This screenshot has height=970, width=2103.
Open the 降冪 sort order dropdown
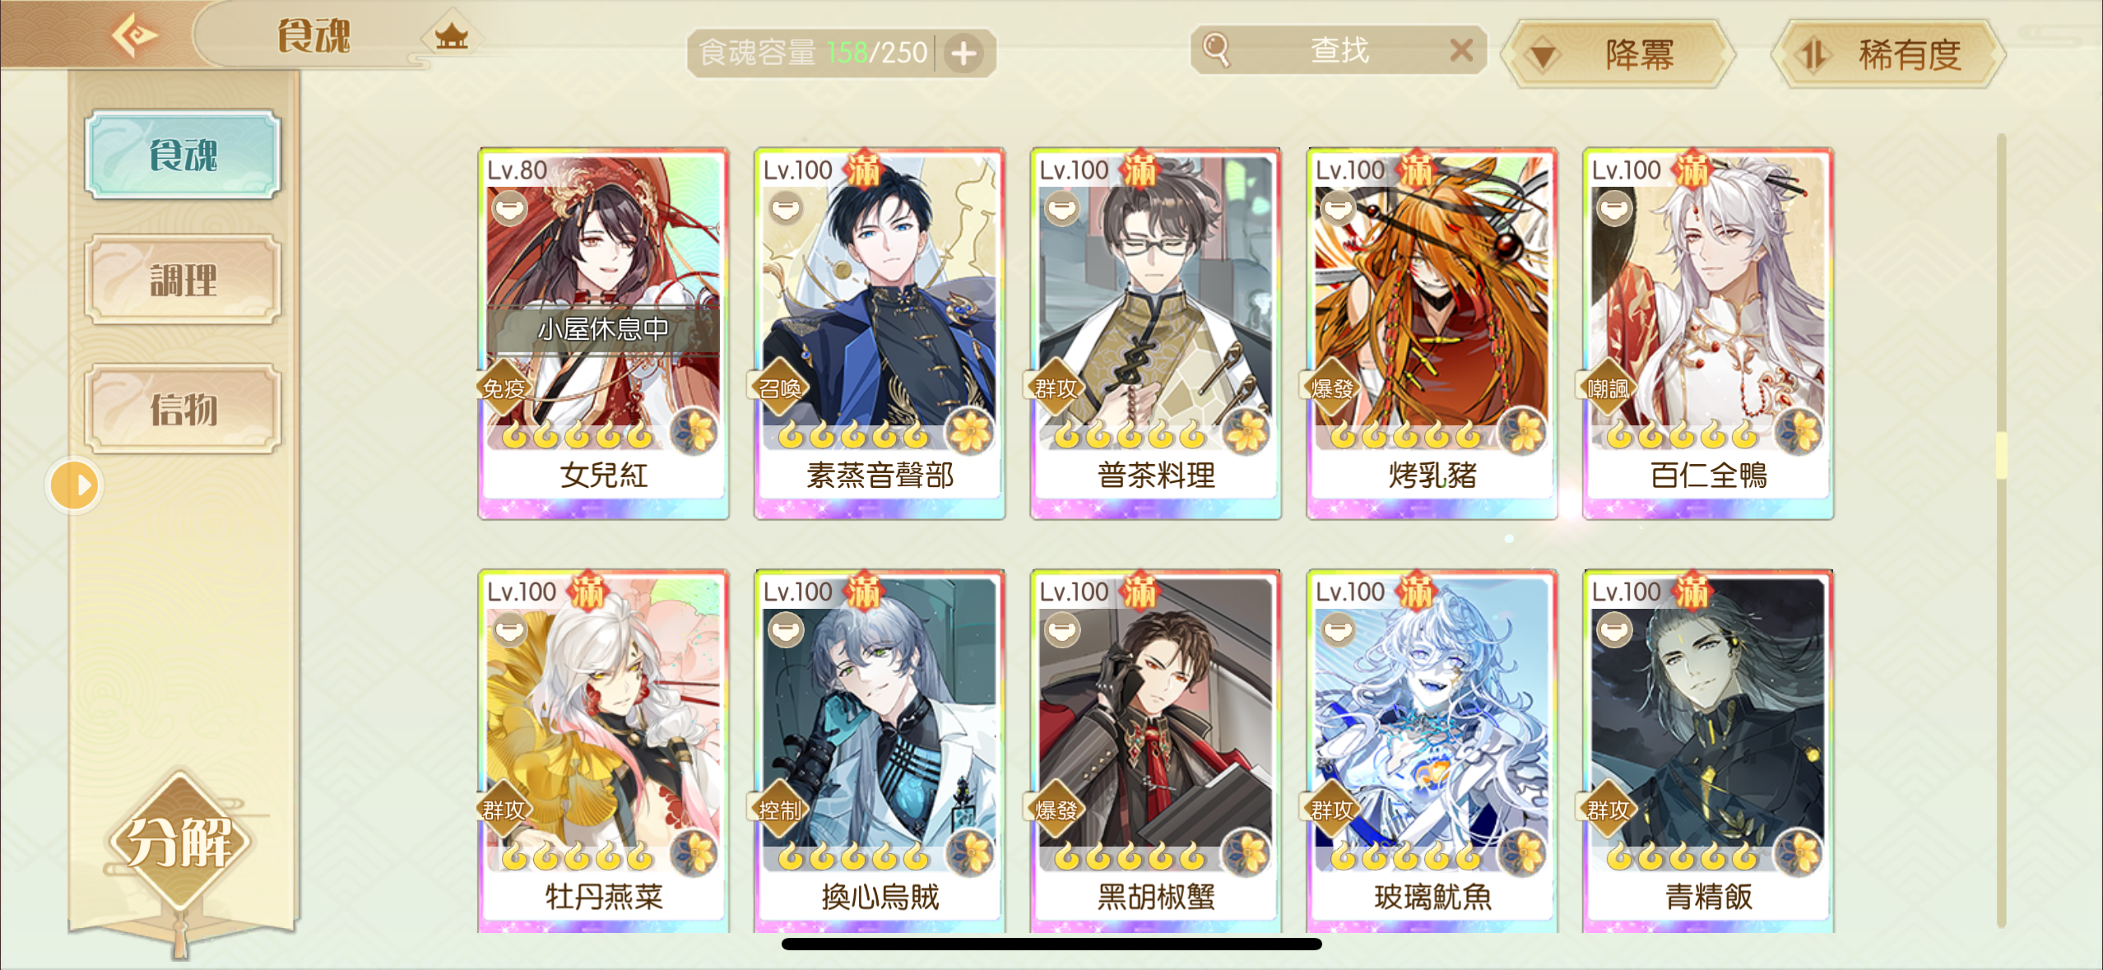[x=1617, y=54]
